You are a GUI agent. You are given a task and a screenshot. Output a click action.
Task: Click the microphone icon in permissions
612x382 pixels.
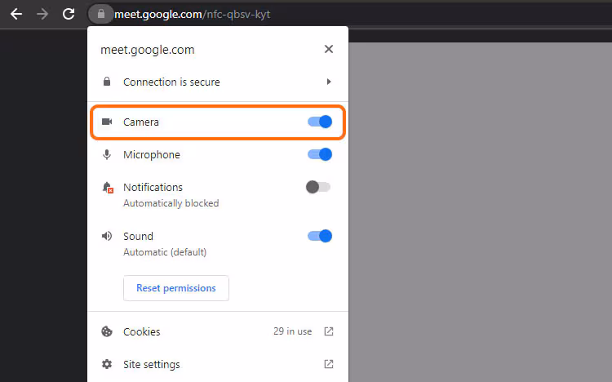(x=107, y=154)
